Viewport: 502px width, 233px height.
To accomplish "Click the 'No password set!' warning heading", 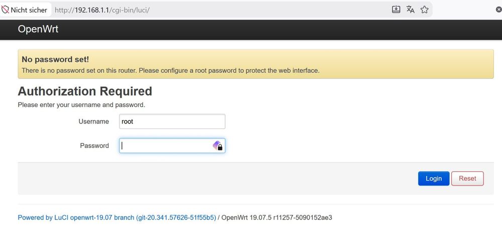I will pos(55,59).
